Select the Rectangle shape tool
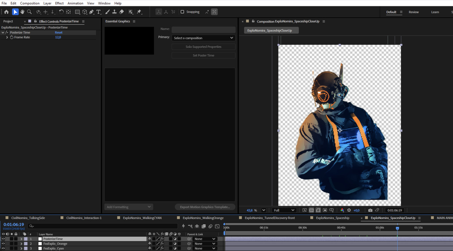 (77, 12)
